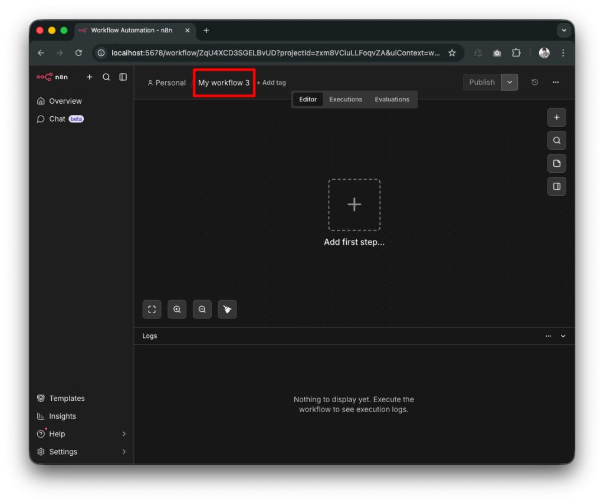Collapse the Logs panel chevron
The height and width of the screenshot is (503, 604).
point(563,336)
